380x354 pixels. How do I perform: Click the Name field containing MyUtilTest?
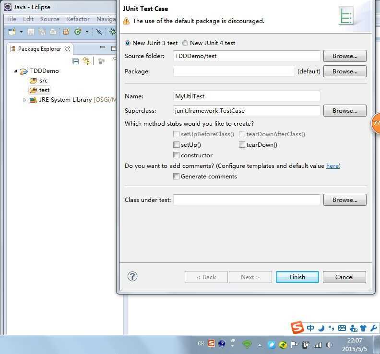247,96
